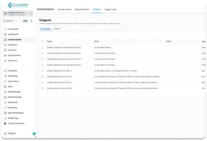Tick the select-all checkbox in table header
This screenshot has width=207, height=141.
coord(42,41)
